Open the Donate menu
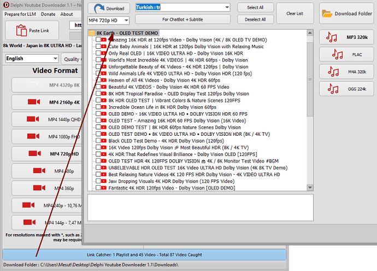This screenshot has width=377, height=271. pyautogui.click(x=48, y=14)
